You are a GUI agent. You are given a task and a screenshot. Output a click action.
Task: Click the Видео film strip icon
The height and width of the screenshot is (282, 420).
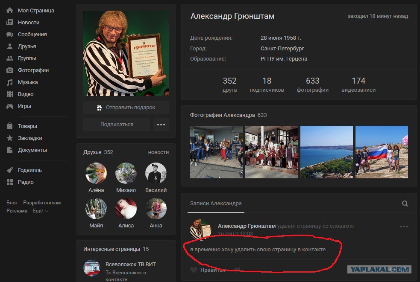(x=10, y=94)
